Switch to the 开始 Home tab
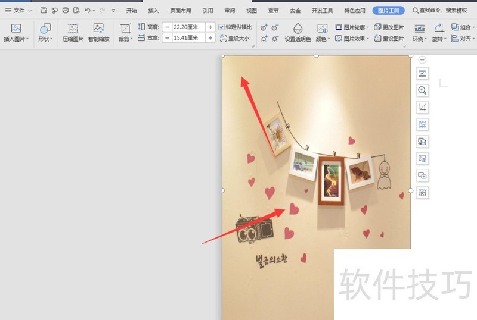 (x=131, y=11)
